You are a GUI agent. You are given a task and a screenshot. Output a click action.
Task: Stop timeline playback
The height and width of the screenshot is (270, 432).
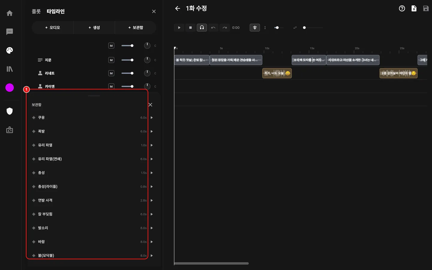pos(190,28)
